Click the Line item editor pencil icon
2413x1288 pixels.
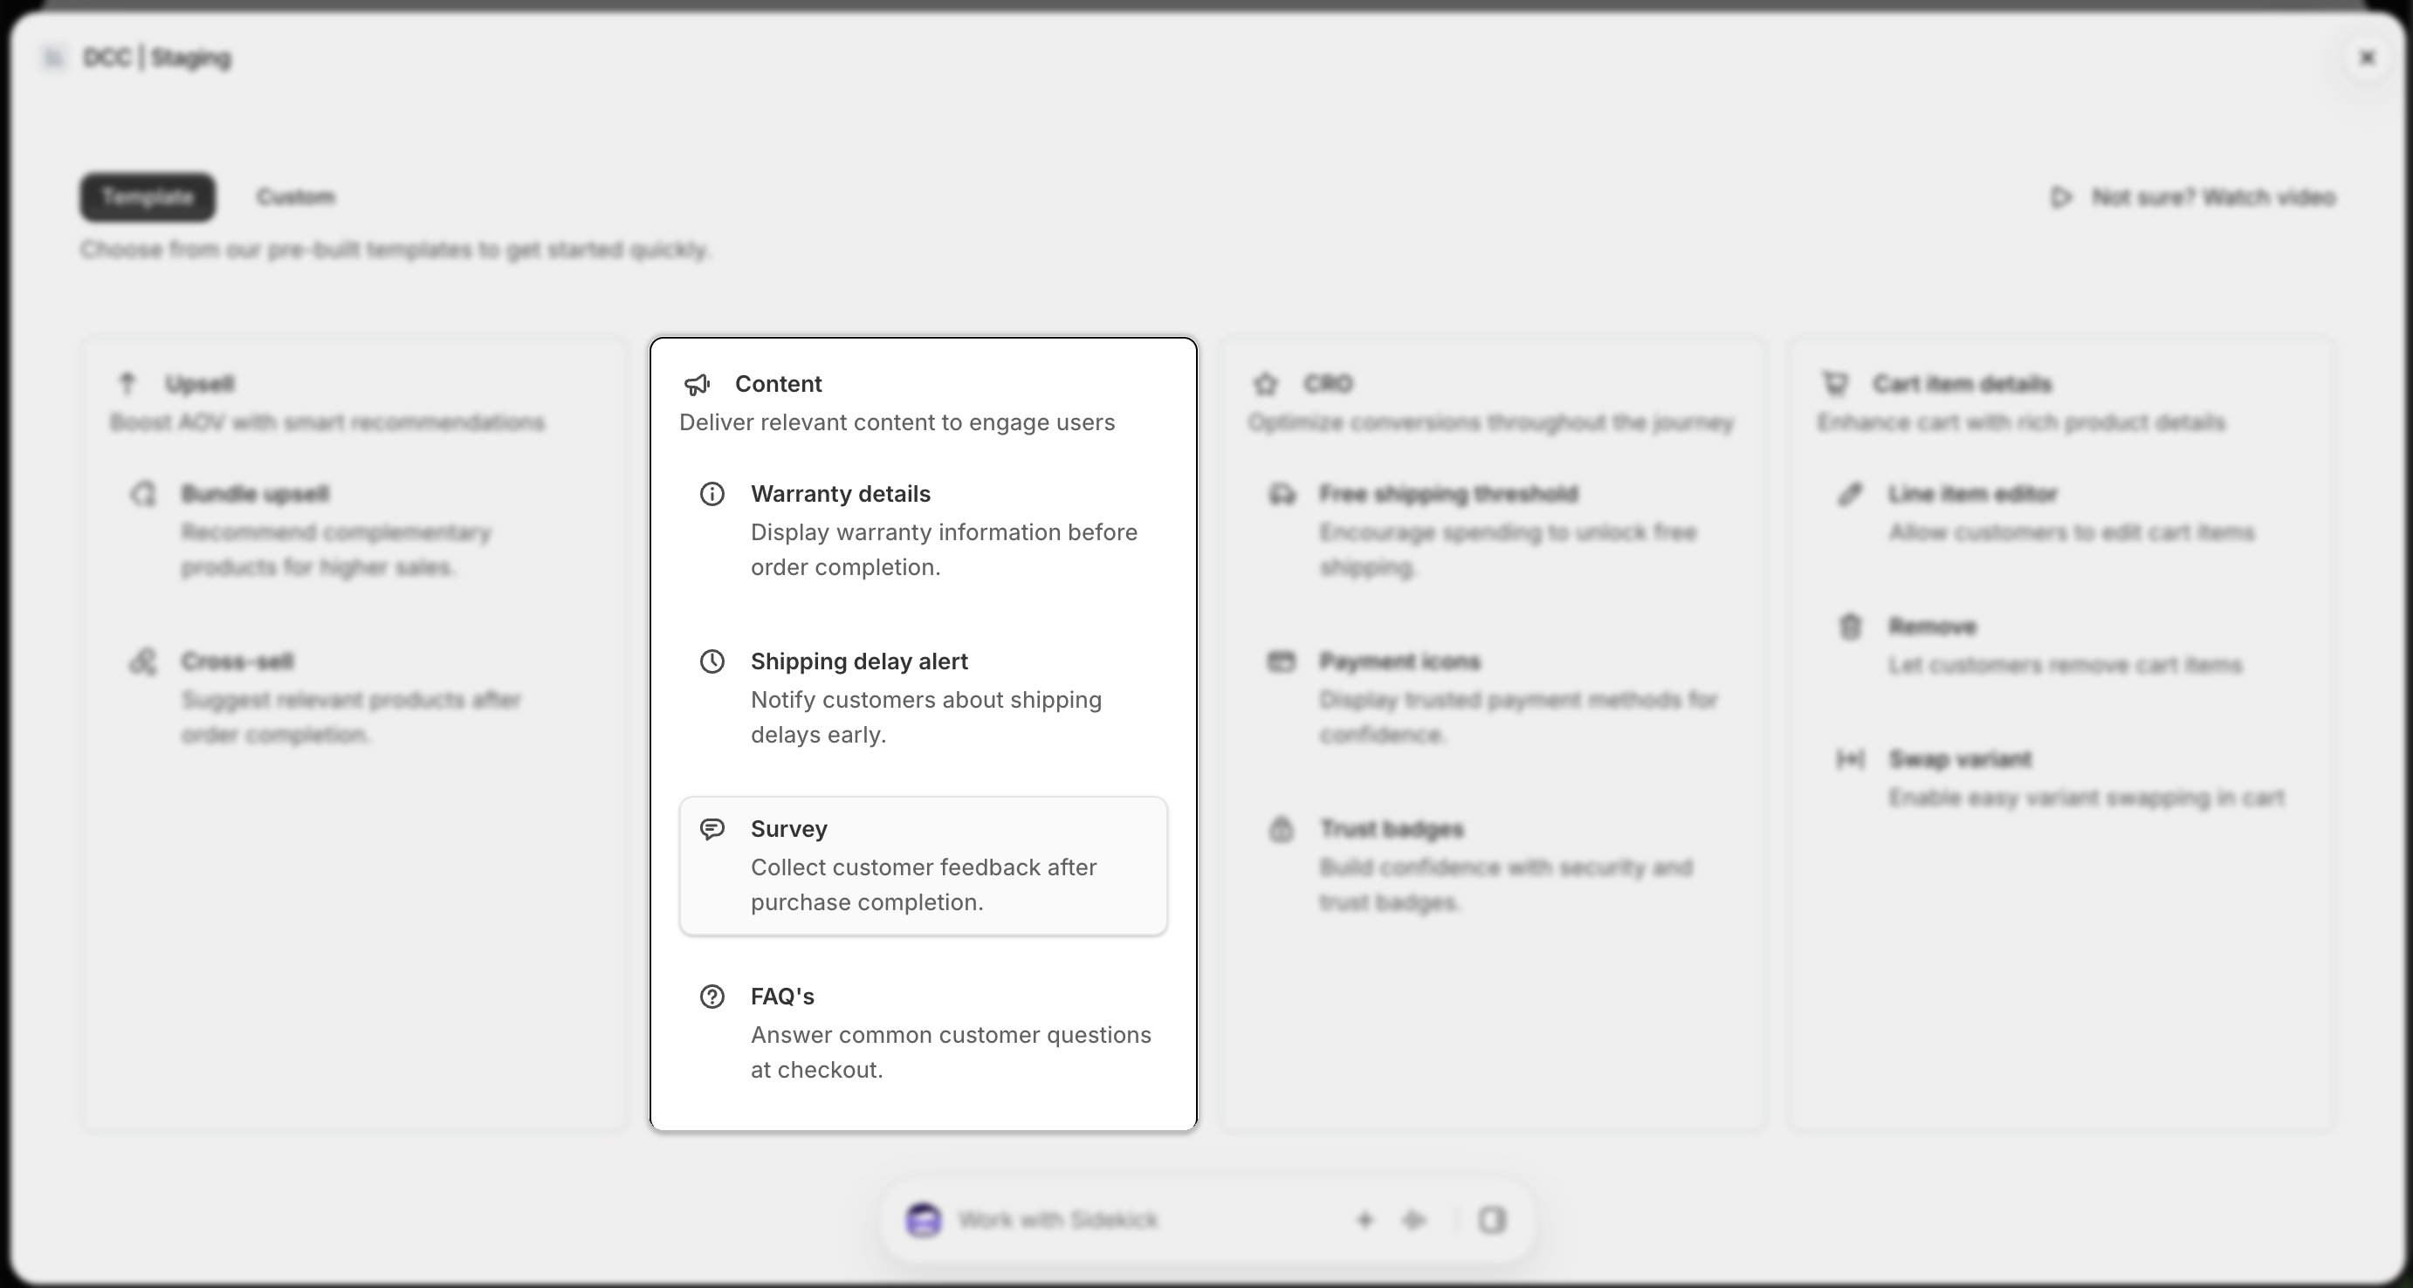pos(1850,494)
